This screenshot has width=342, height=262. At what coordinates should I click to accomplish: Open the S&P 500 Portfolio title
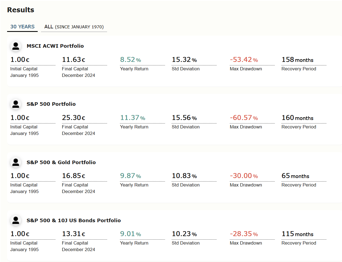(x=51, y=104)
